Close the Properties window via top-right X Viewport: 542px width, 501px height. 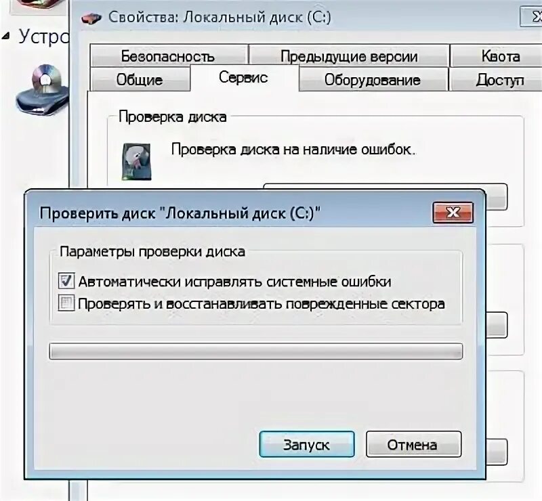pos(533,17)
